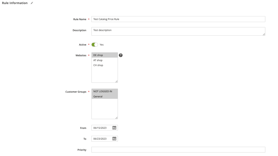Grab the Description textarea resize handle

264,34
